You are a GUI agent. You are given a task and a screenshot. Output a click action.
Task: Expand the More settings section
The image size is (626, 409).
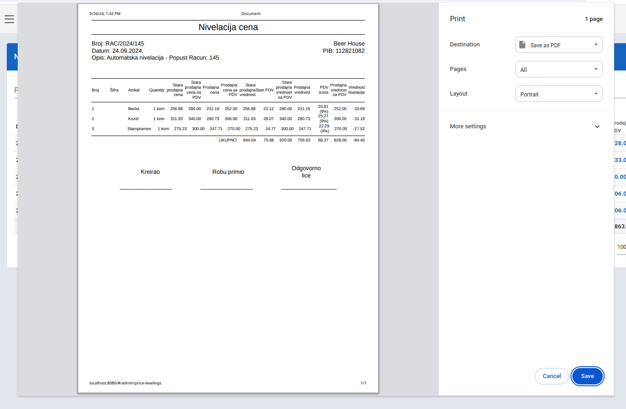[x=526, y=126]
